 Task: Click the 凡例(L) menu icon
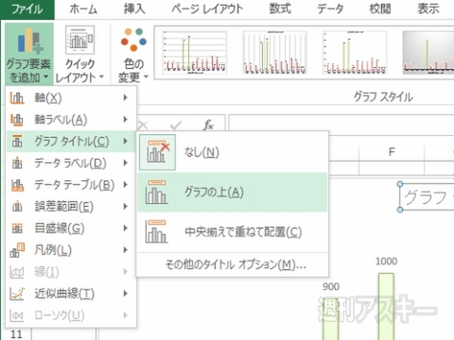tap(17, 250)
